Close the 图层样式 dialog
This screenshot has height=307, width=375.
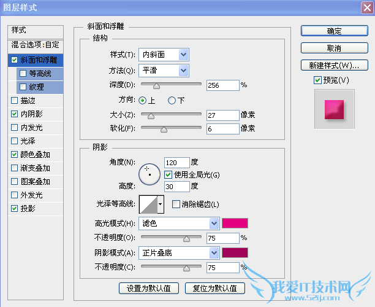click(x=367, y=7)
